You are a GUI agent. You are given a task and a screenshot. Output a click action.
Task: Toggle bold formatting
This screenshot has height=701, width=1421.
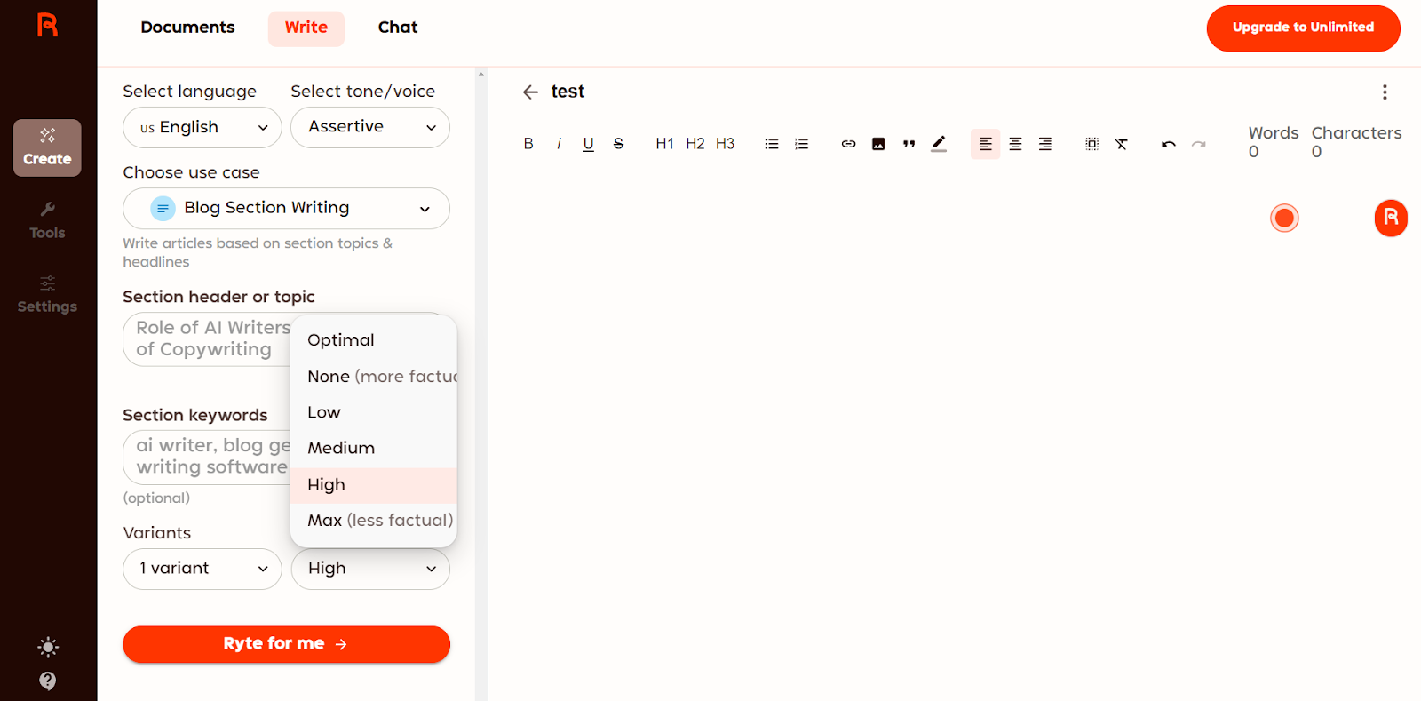528,144
